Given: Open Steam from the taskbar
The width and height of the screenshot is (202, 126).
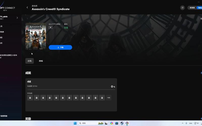Looking at the screenshot, I should pos(122,123).
